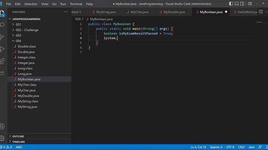Open the Run menu

click(63, 4)
